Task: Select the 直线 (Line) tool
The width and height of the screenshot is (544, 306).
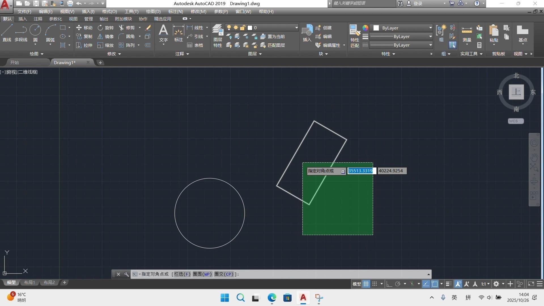Action: point(7,33)
